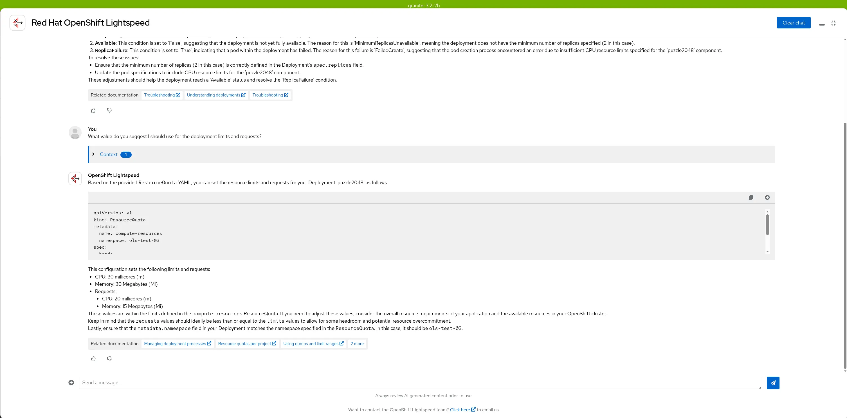The image size is (847, 418).
Task: Click the code block vertical scrollbar
Action: coord(767,225)
